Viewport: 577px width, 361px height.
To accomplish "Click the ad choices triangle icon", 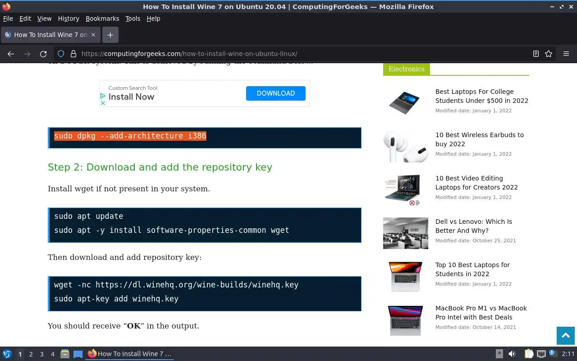I will (x=103, y=96).
